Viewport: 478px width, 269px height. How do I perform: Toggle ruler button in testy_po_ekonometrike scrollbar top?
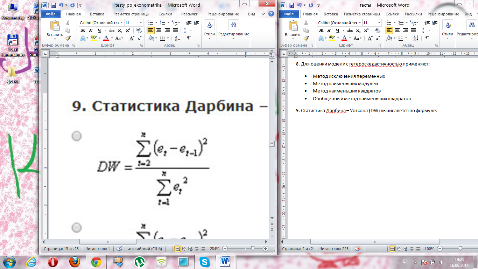272,55
